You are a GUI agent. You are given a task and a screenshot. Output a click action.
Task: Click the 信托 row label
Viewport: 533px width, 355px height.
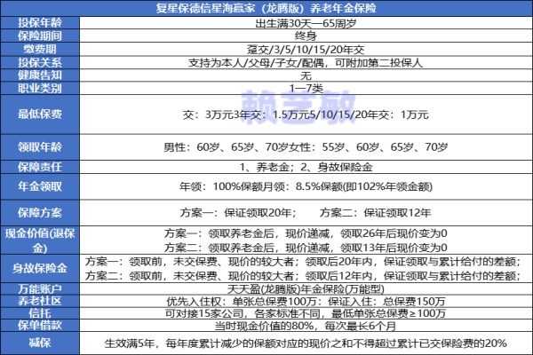pyautogui.click(x=40, y=313)
